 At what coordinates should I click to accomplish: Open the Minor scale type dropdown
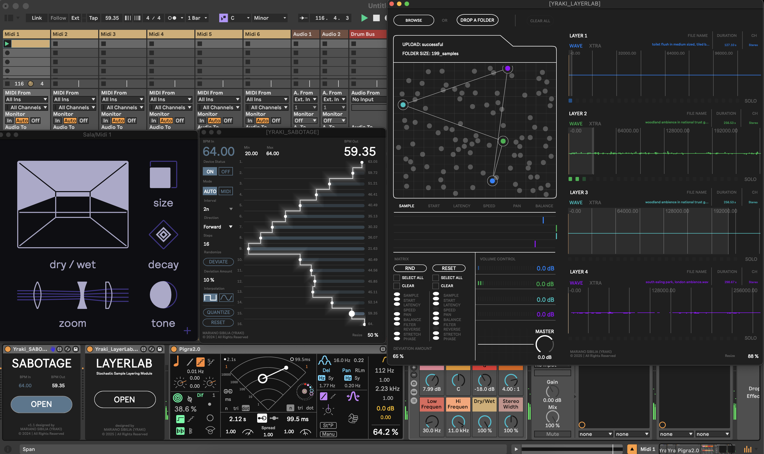click(x=270, y=18)
